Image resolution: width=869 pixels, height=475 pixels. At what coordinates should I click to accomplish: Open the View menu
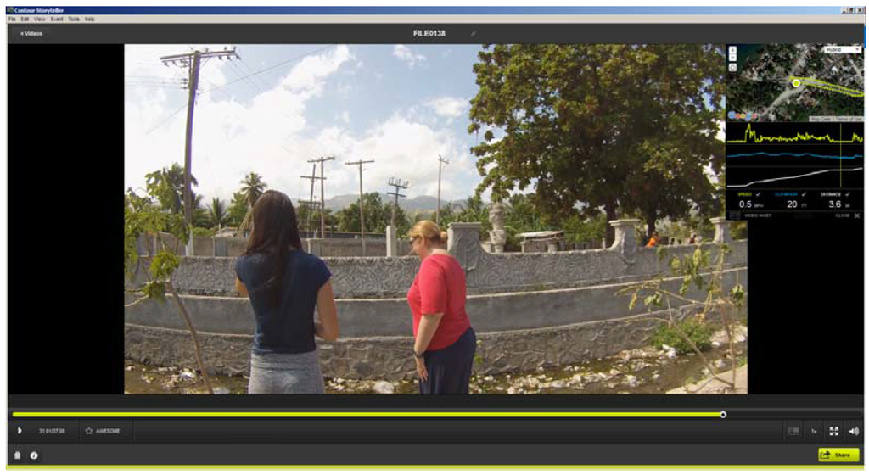point(39,19)
